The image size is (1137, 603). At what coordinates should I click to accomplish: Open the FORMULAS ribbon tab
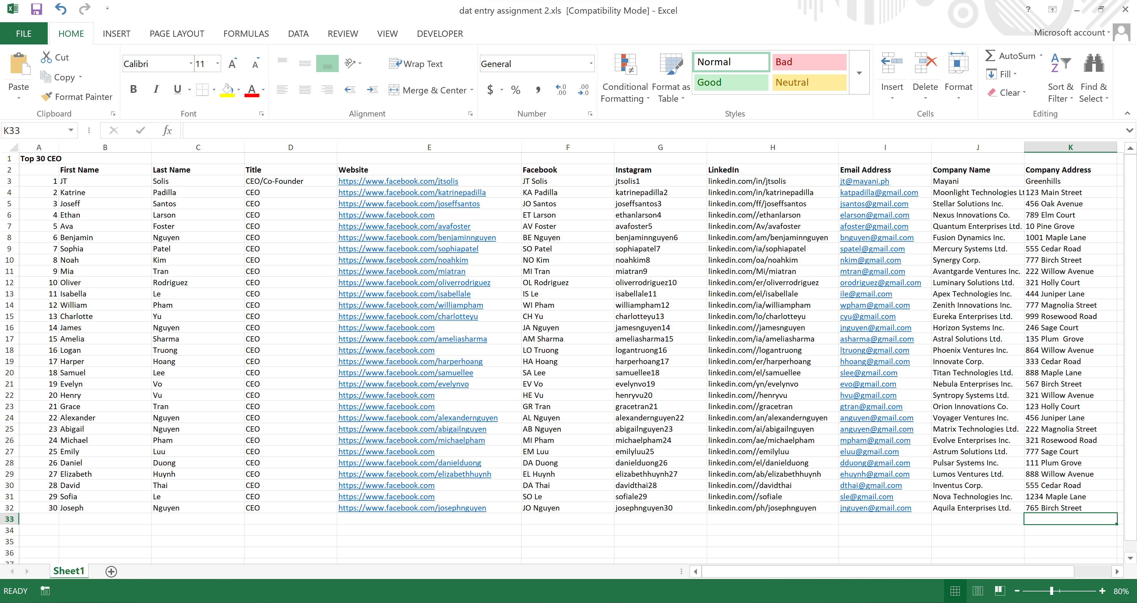246,33
